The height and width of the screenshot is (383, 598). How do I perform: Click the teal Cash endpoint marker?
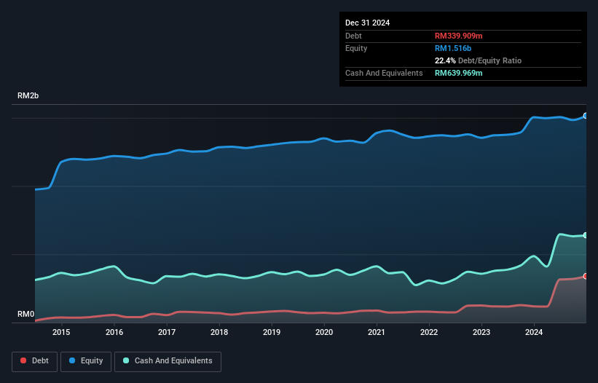click(x=585, y=235)
